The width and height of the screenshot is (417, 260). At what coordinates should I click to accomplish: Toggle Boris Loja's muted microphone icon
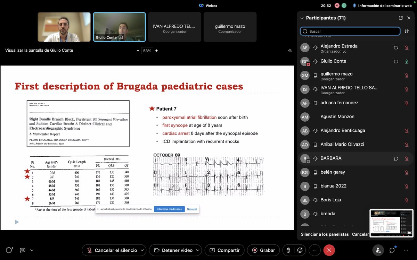pos(407,200)
